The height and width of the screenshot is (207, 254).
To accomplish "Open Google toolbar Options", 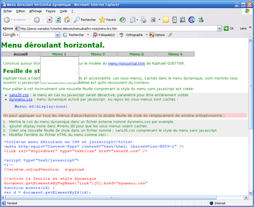I will [x=157, y=35].
